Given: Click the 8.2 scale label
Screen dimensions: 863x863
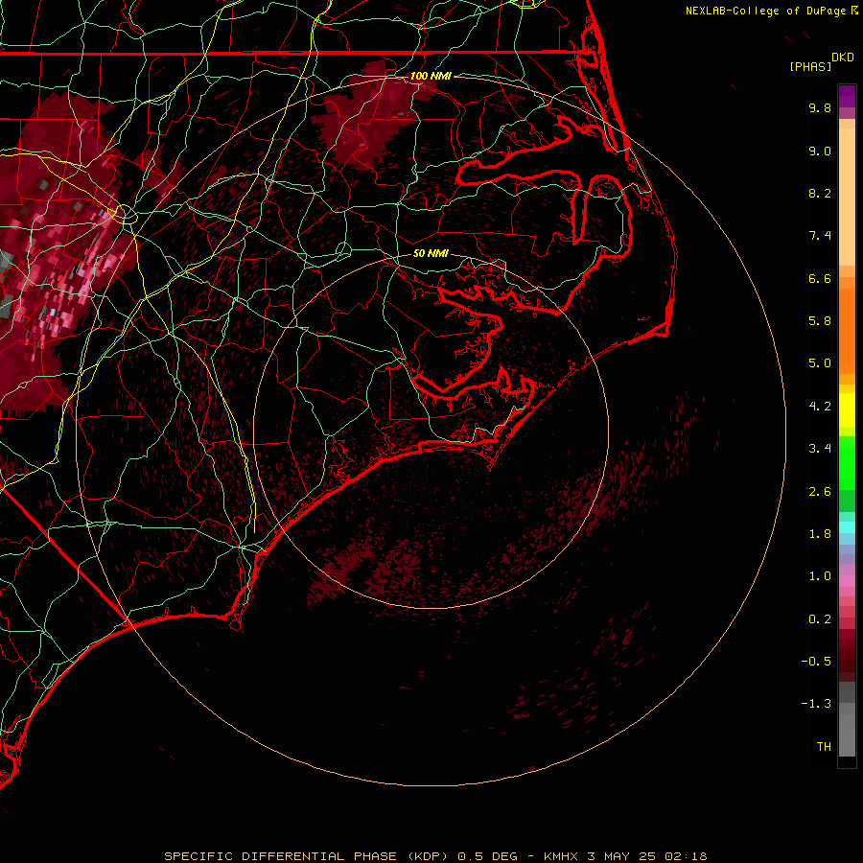Looking at the screenshot, I should (x=820, y=193).
